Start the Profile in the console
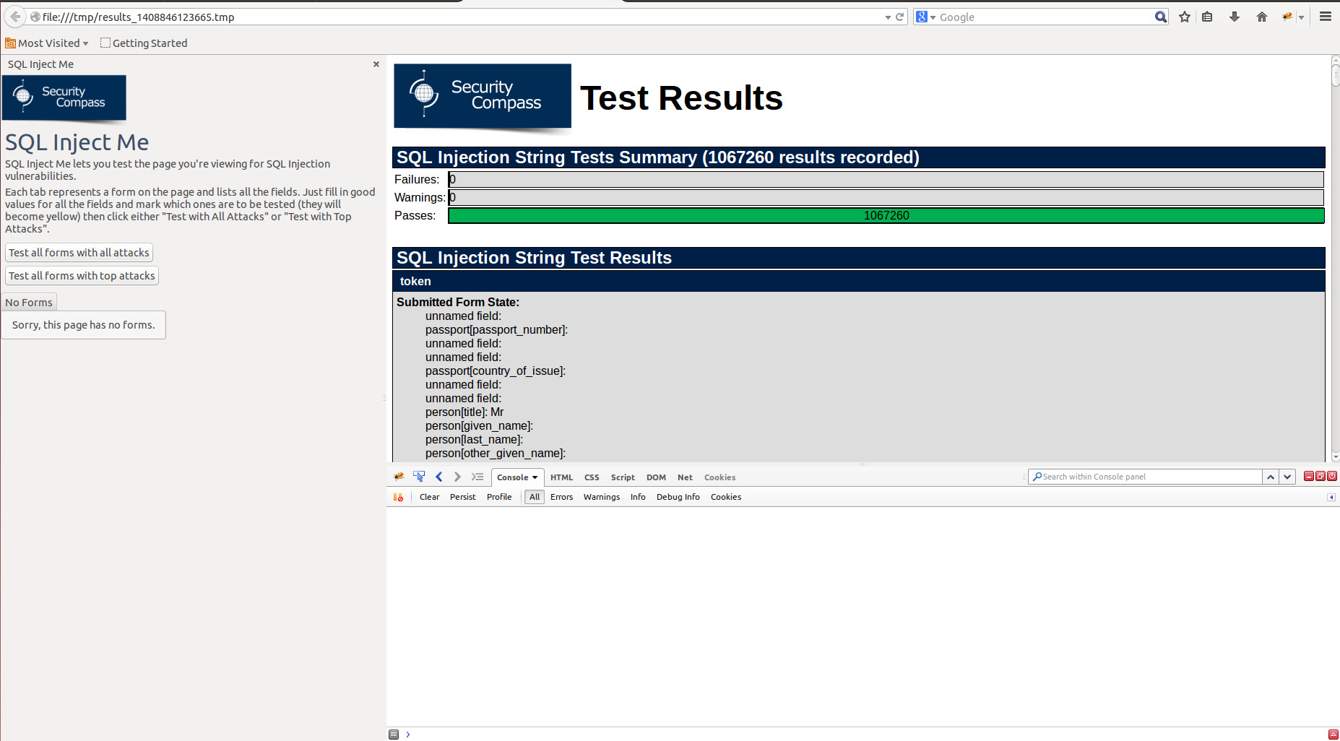Viewport: 1340px width, 741px height. click(499, 497)
